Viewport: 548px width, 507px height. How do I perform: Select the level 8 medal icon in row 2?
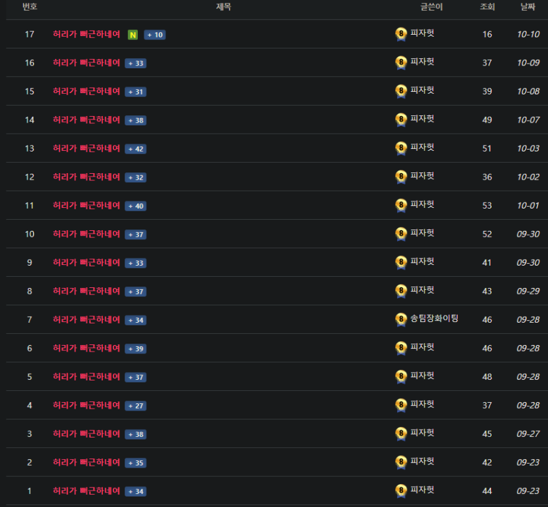401,462
